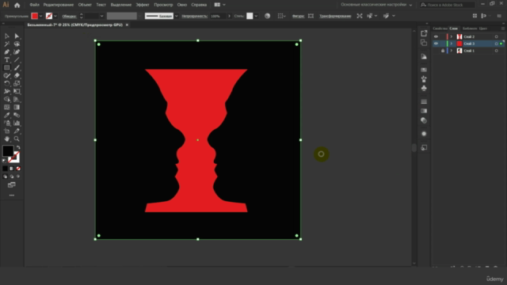Click the Illustrator home icon

tap(17, 5)
